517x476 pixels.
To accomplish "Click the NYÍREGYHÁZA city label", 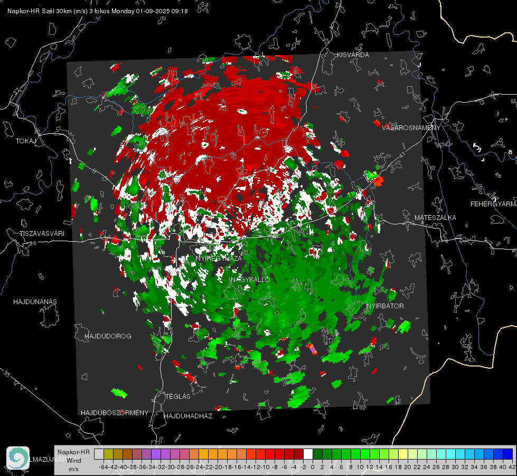I will coord(219,258).
